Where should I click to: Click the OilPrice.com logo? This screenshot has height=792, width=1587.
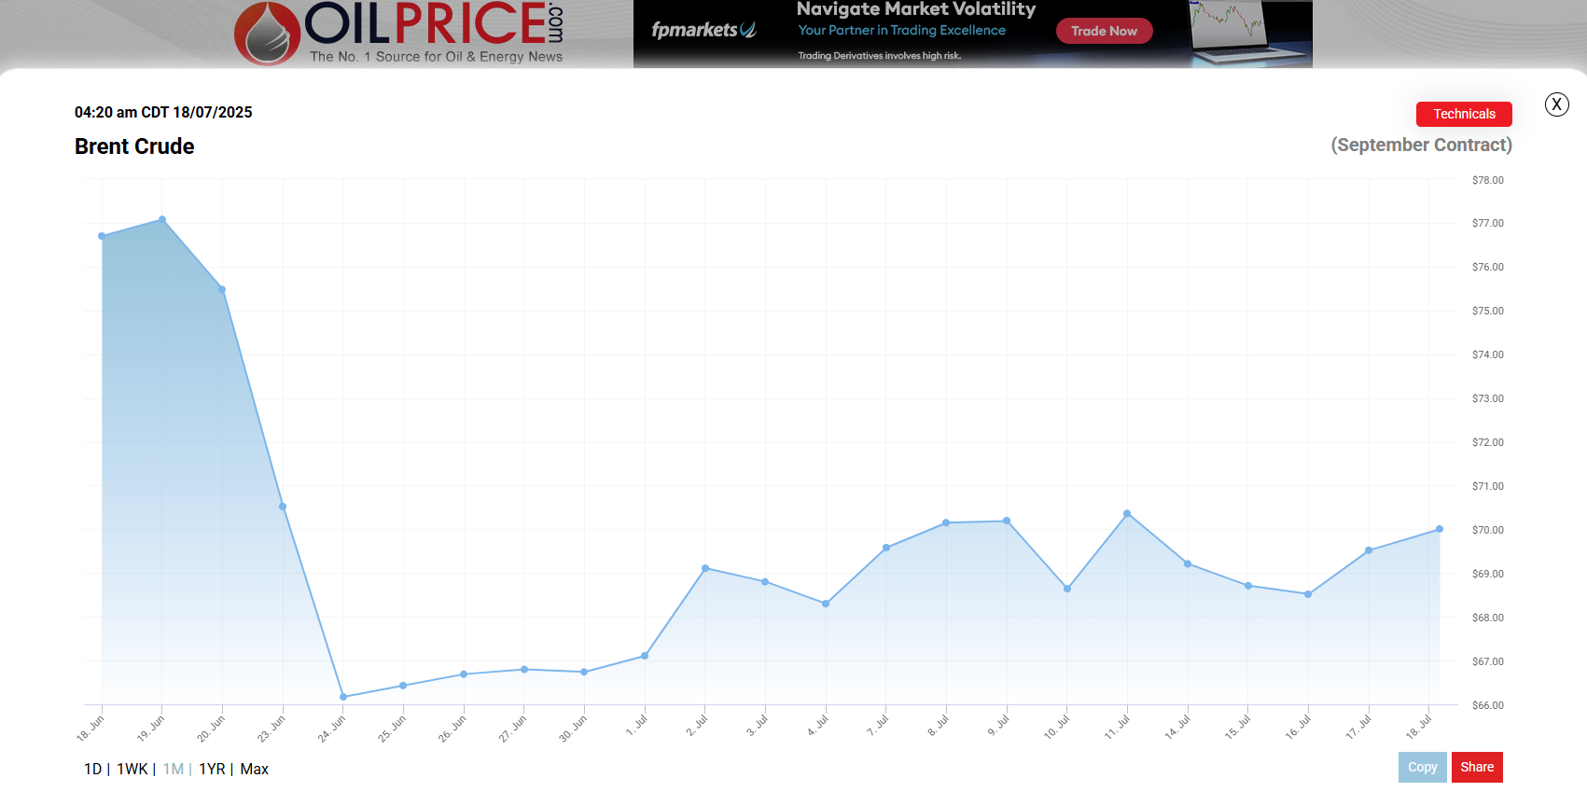click(x=399, y=34)
